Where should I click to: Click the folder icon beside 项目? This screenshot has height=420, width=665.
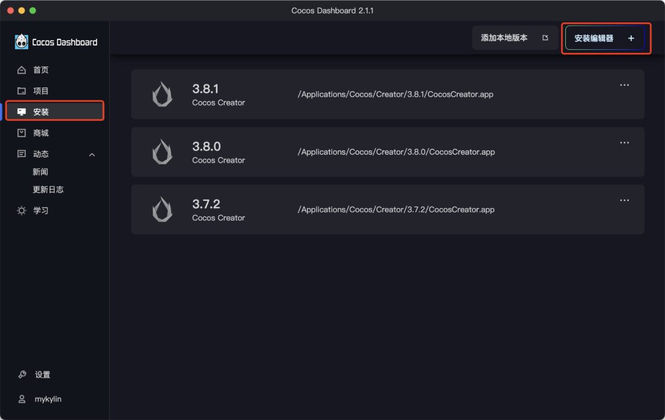tap(22, 91)
